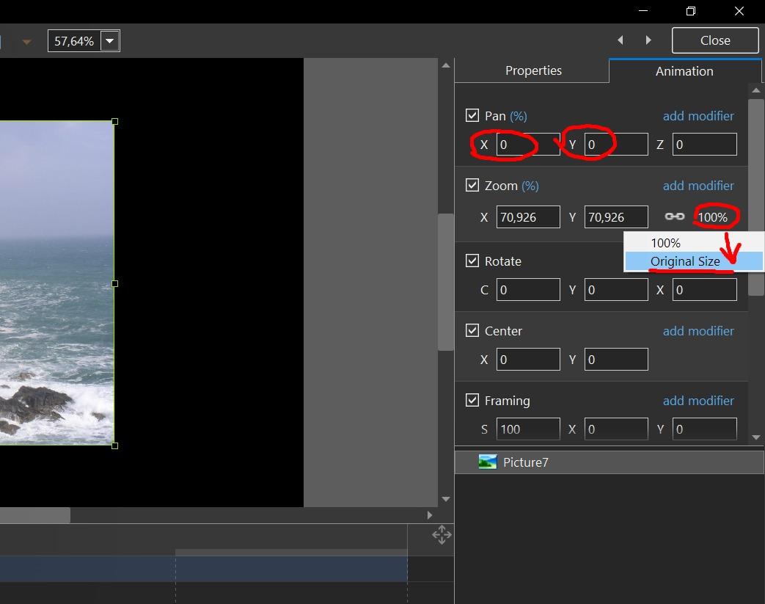Click the brown triangle toolbar arrow
Viewport: 765px width, 604px height.
(x=27, y=42)
